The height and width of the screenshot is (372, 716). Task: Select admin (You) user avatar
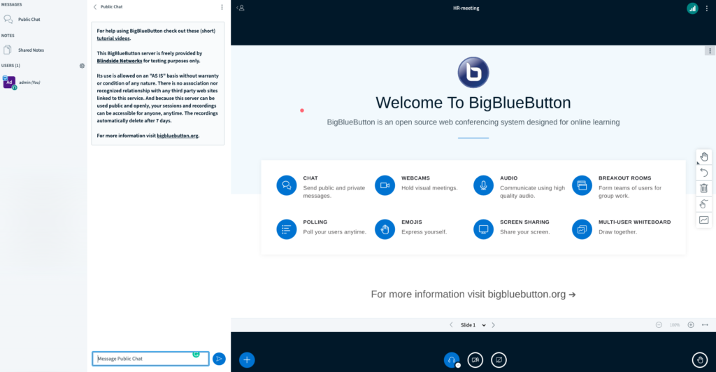coord(9,82)
